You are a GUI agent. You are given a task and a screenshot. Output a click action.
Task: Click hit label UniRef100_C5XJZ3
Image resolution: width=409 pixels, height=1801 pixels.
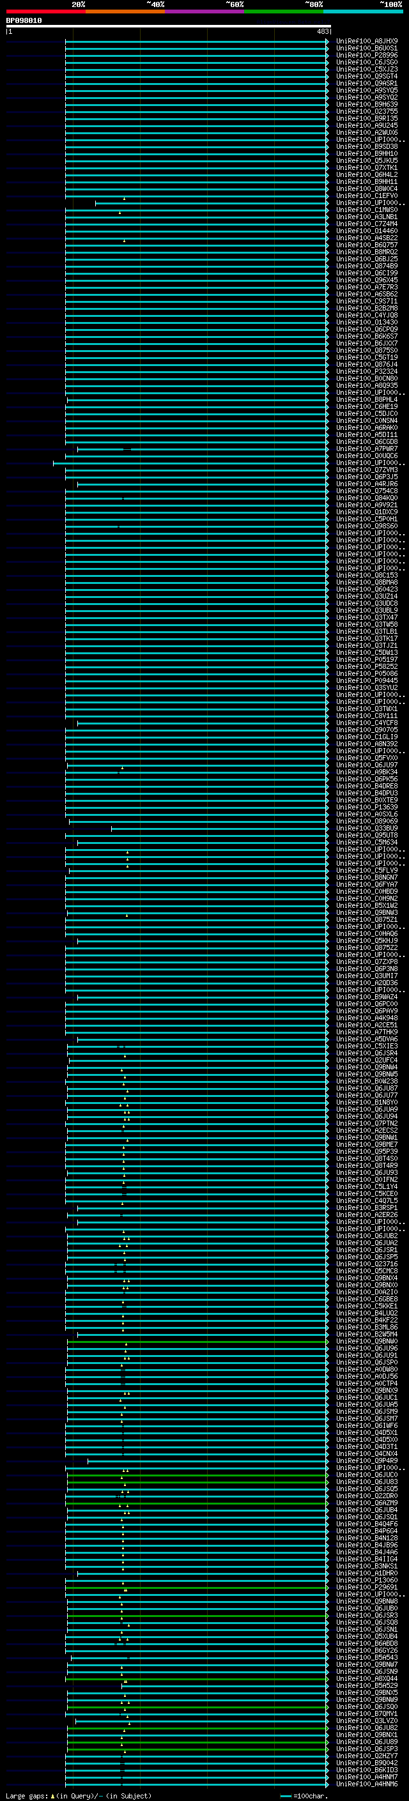pos(367,69)
